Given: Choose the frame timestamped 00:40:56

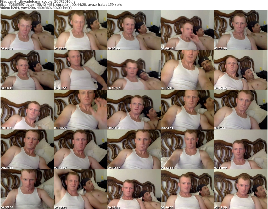Looking at the screenshot, I should tap(187, 189).
